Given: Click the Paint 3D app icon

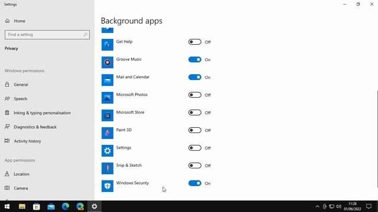Looking at the screenshot, I should pos(107,133).
